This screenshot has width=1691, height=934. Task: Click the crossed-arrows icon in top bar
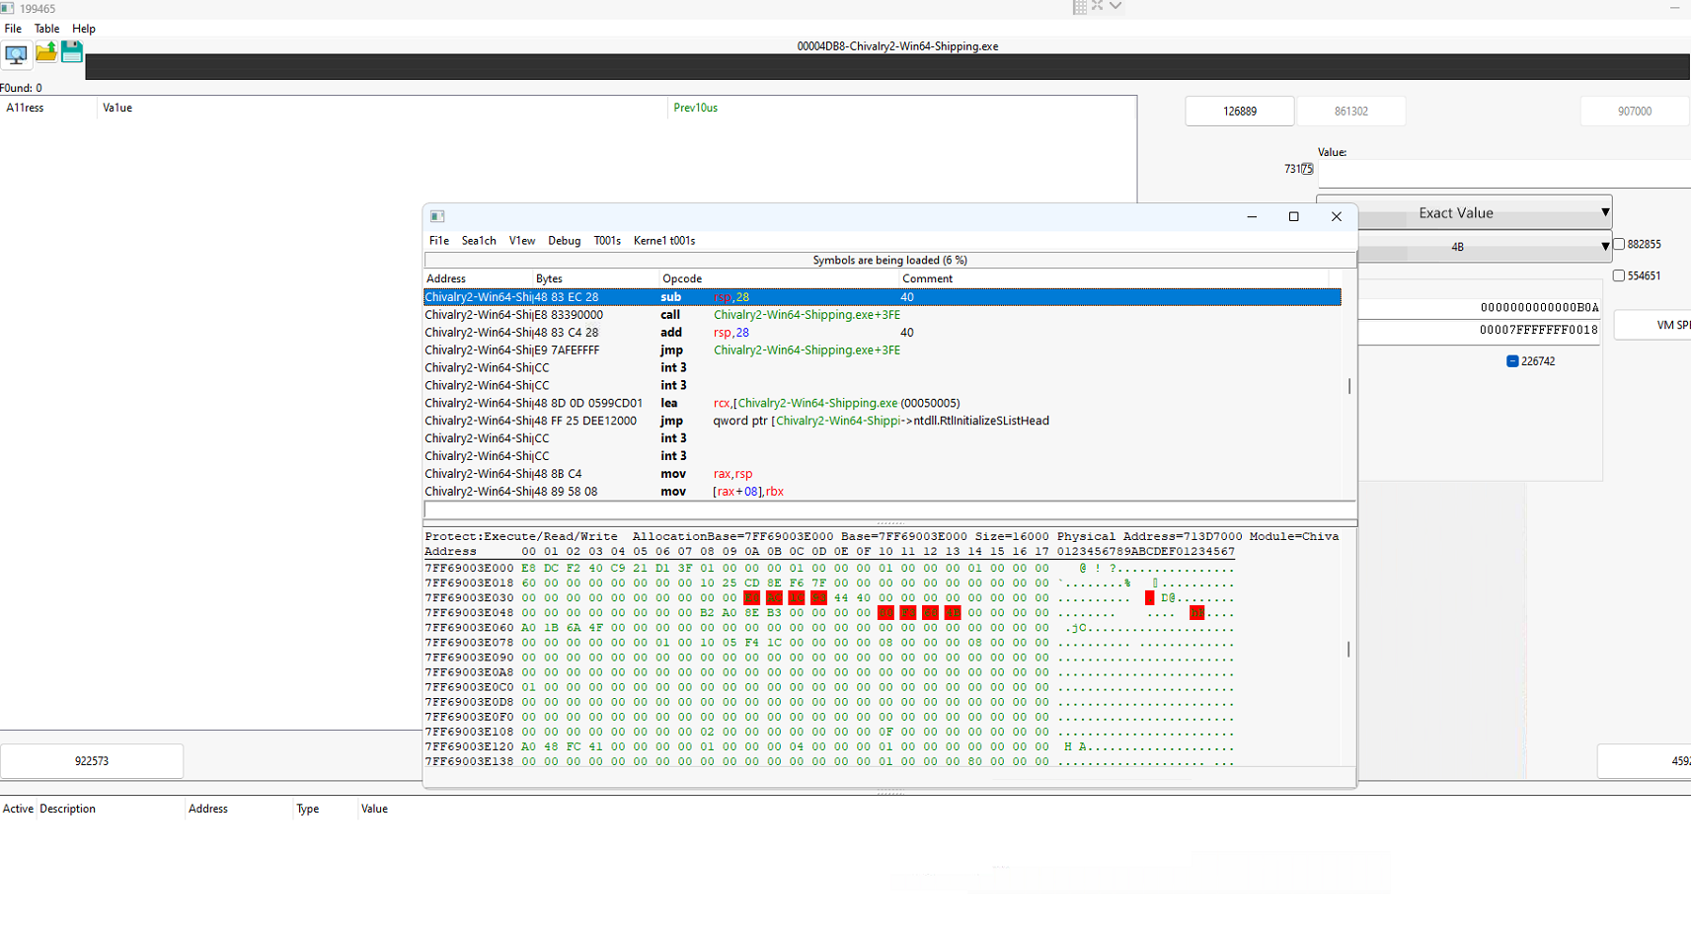(1097, 6)
